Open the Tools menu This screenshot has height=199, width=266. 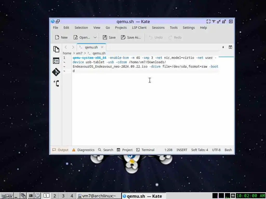pyautogui.click(x=174, y=27)
